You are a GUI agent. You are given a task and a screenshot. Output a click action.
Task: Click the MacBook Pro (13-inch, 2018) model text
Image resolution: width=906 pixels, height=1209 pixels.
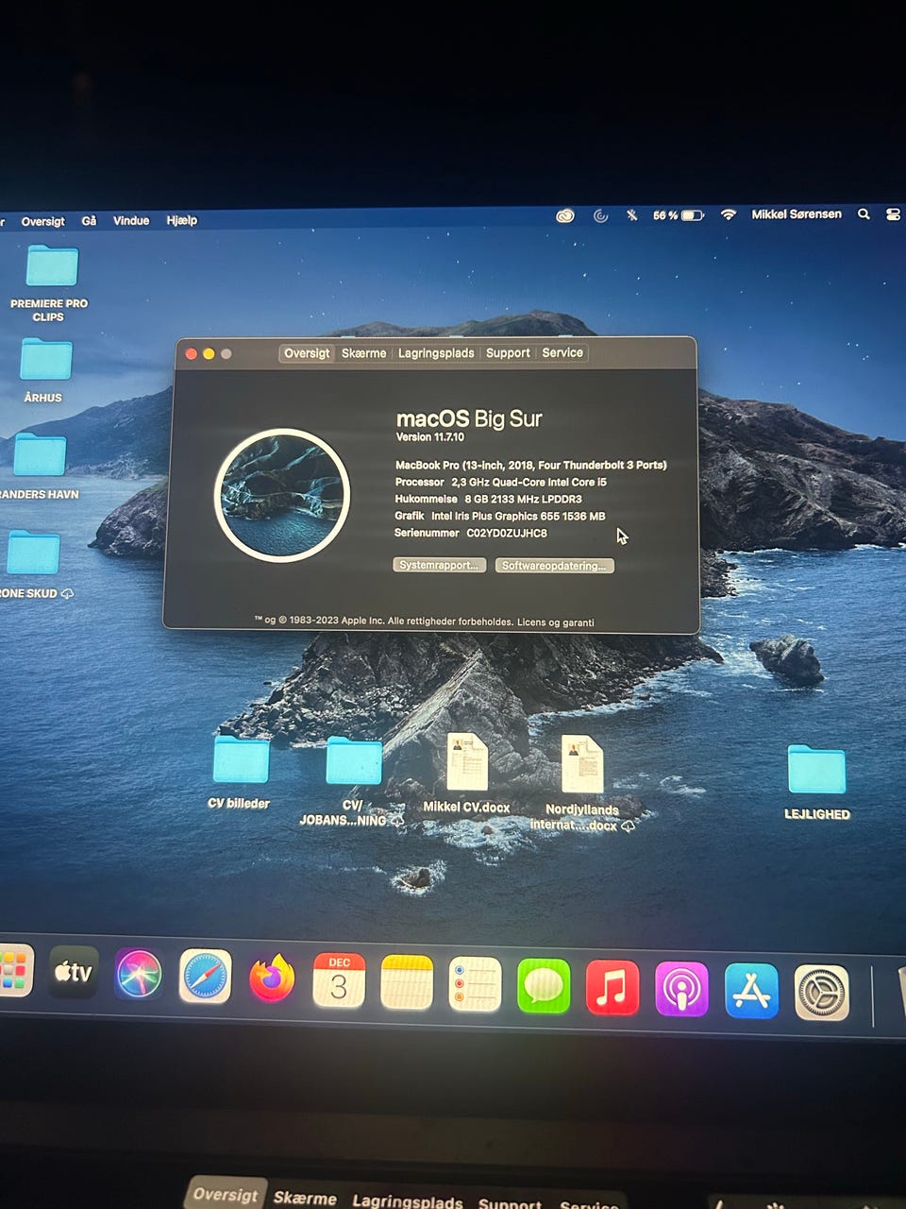pos(531,466)
